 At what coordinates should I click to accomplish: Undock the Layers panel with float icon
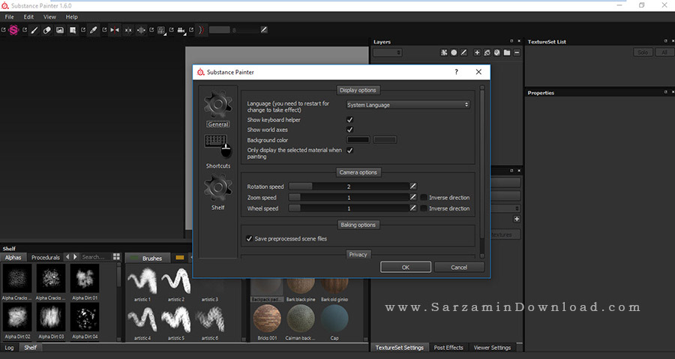[511, 41]
